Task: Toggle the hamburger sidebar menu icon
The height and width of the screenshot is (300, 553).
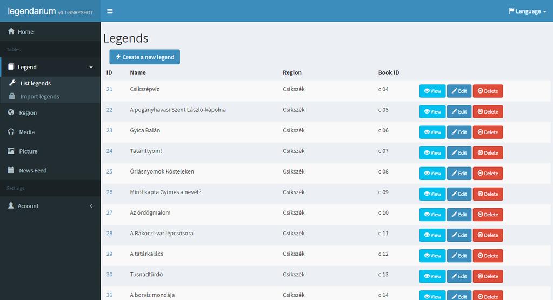Action: click(x=110, y=11)
